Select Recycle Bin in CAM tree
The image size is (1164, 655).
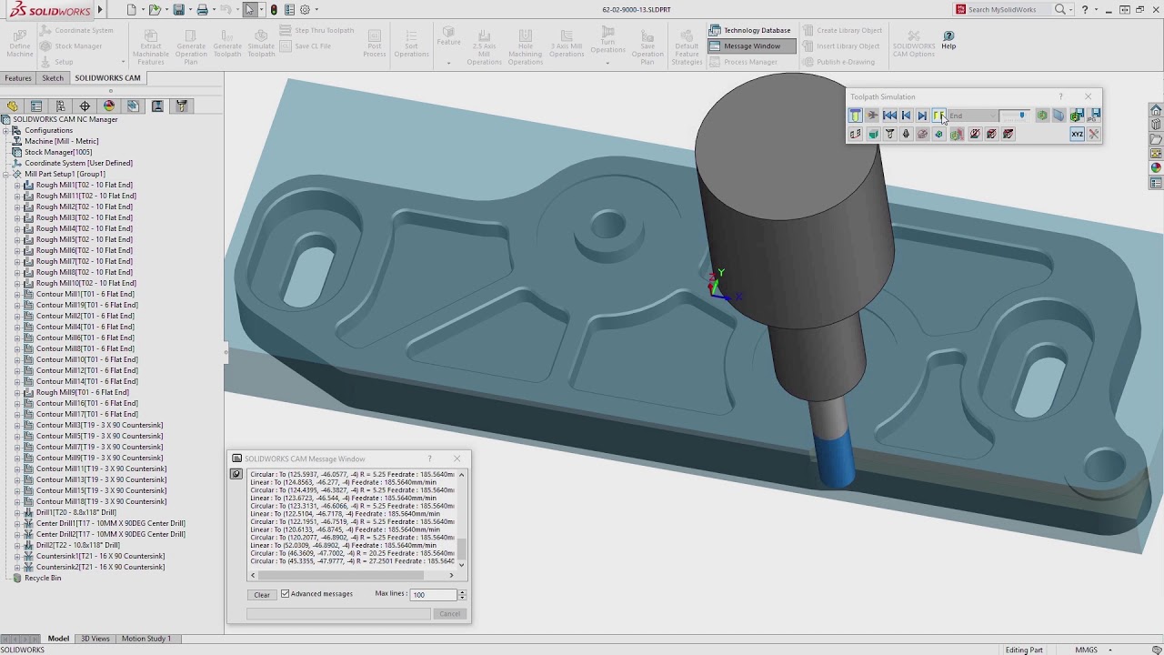(x=43, y=578)
